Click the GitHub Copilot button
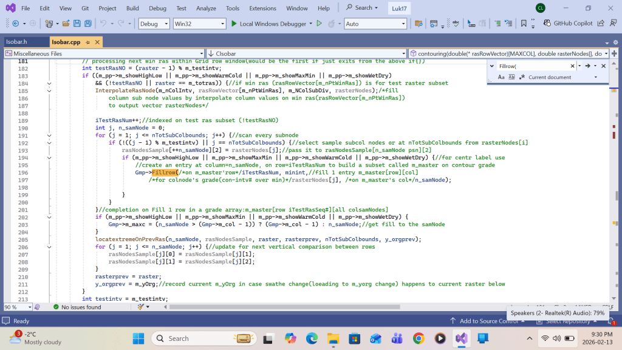Screen dimensions: 622x350 569,24
